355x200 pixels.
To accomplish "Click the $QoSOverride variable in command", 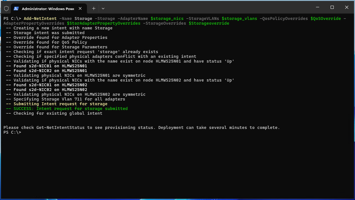I will point(325,19).
